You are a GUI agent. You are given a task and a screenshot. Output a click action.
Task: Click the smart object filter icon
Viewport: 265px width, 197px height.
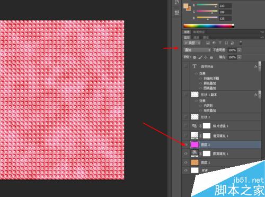233,43
